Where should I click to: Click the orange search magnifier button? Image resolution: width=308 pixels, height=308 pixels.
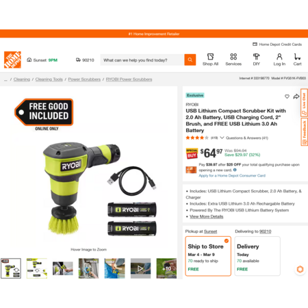pyautogui.click(x=190, y=60)
